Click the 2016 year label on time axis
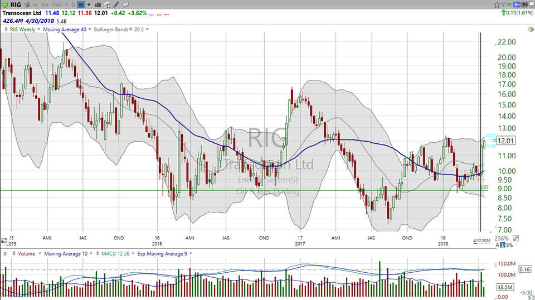Image resolution: width=535 pixels, height=300 pixels. coord(157,244)
